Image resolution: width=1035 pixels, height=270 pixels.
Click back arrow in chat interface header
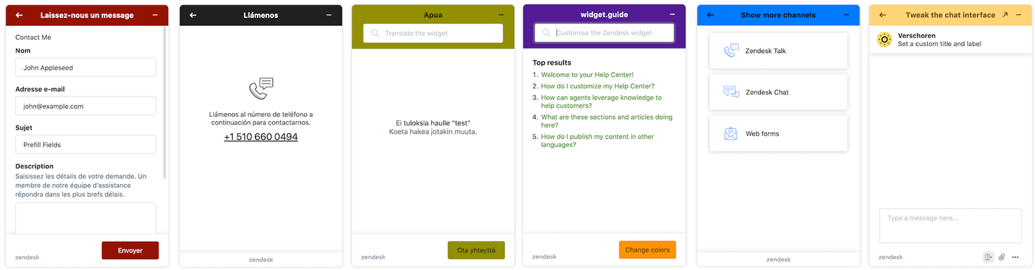pos(882,15)
